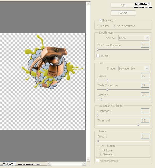Click the Threshold value field
This screenshot has height=168, width=155.
click(x=145, y=120)
